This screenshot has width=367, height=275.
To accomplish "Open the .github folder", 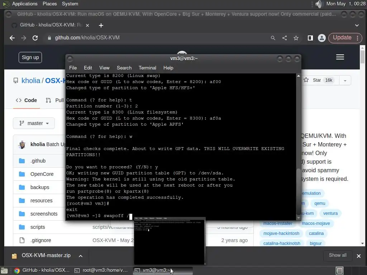I will click(38, 161).
